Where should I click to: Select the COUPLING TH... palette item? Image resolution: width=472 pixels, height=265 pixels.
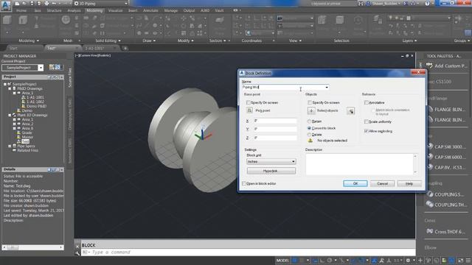[x=447, y=205]
